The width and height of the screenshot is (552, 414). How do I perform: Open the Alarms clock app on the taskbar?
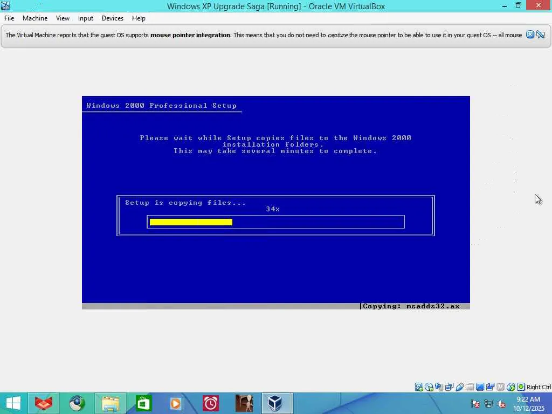click(x=211, y=403)
